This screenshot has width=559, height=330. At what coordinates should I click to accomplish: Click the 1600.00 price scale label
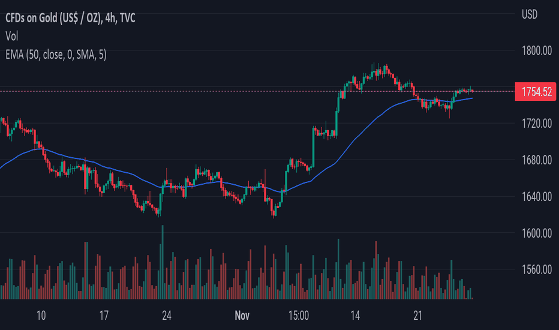pos(537,233)
